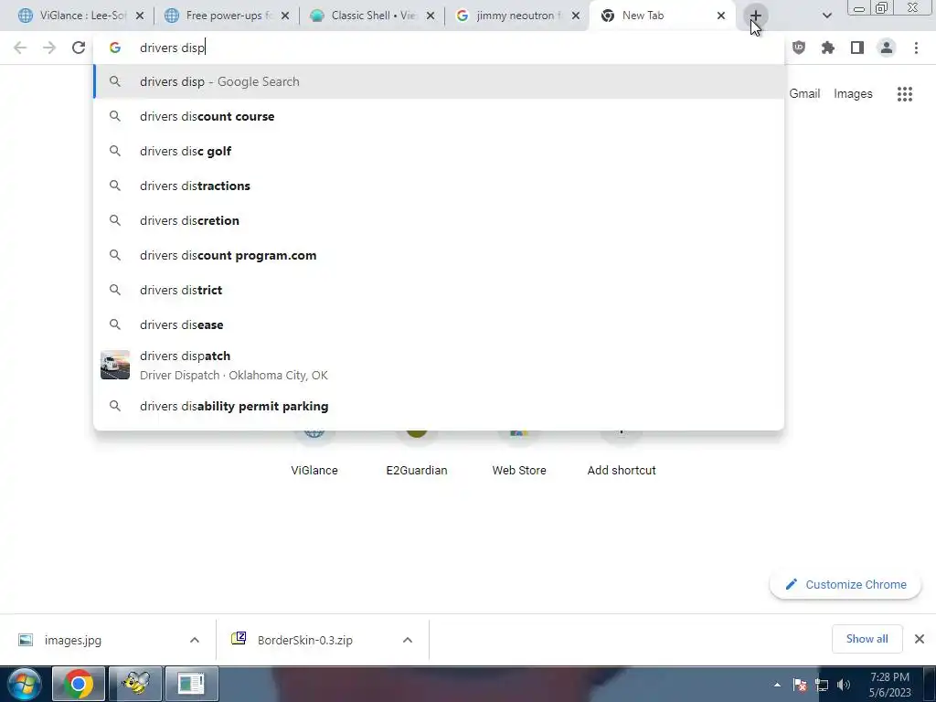Open the Windows Start menu orb
This screenshot has height=702, width=936.
[x=24, y=684]
